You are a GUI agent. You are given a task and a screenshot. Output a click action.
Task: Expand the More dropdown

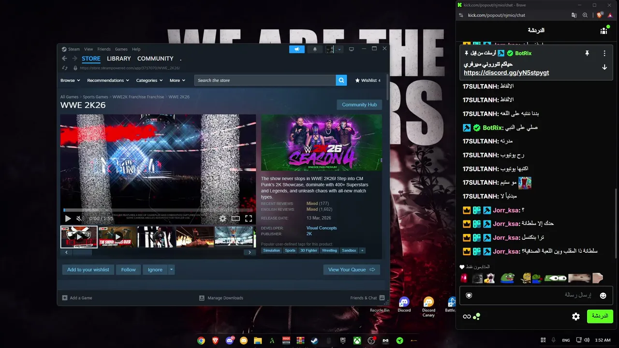[177, 80]
